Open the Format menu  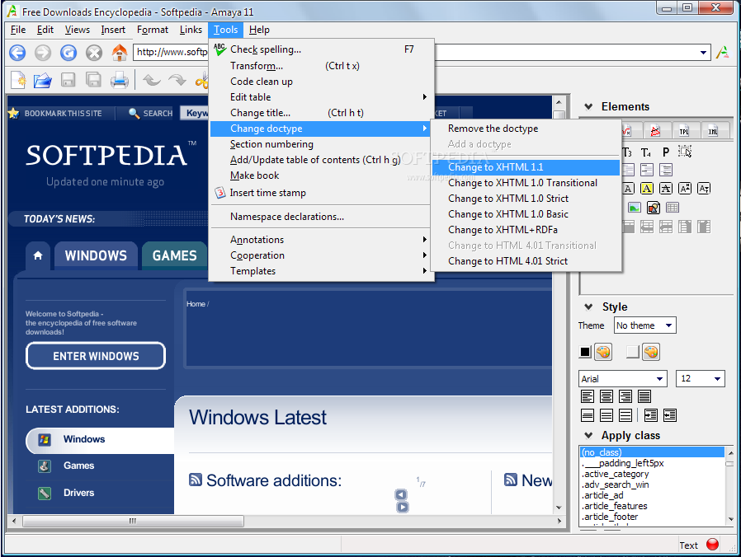(x=152, y=30)
